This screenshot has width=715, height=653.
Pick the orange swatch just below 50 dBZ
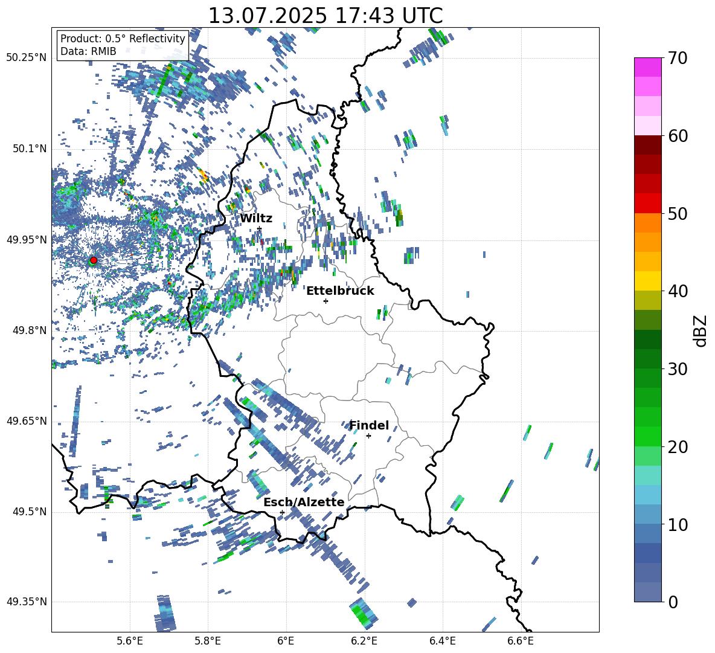[647, 223]
